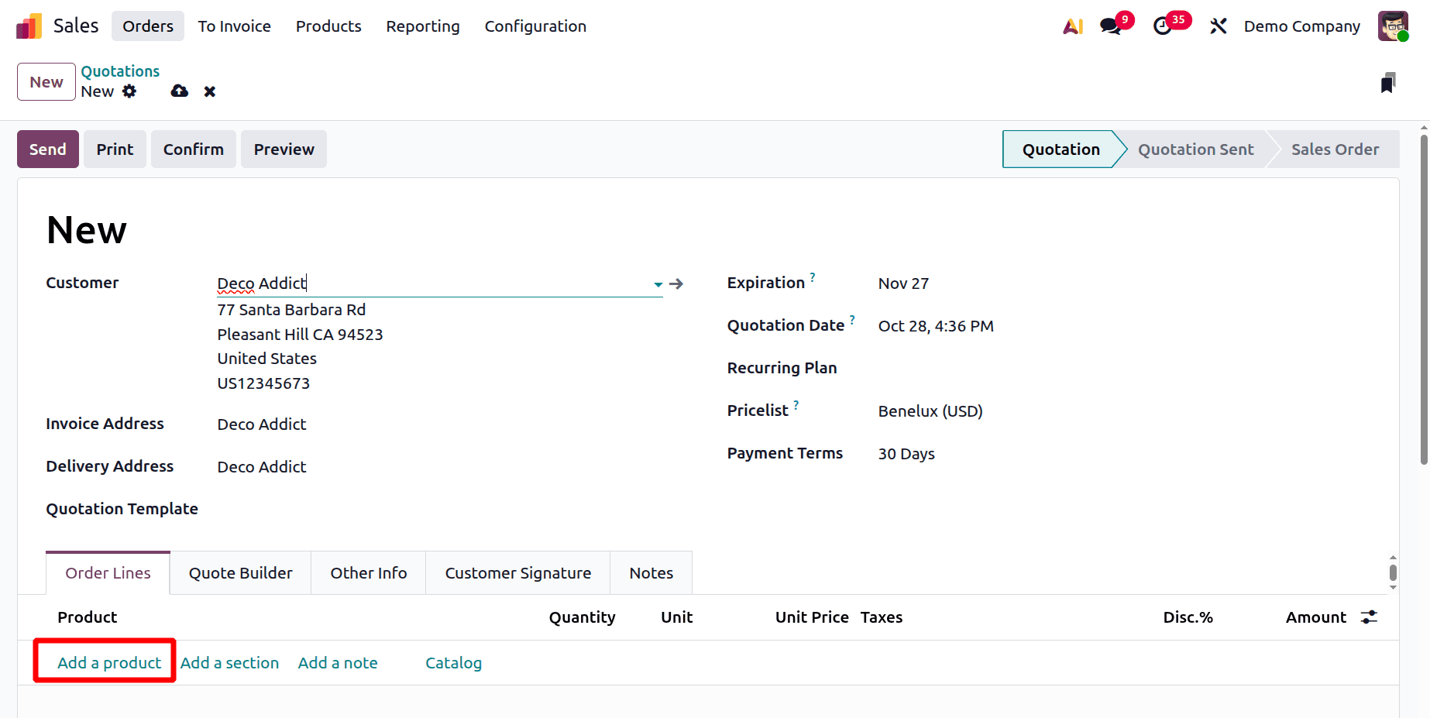
Task: Save the record with the cloud icon
Action: point(179,91)
